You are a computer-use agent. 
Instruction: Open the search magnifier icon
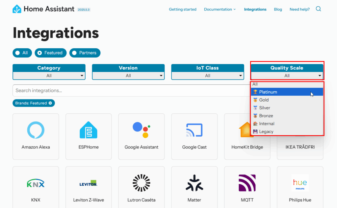(318, 9)
